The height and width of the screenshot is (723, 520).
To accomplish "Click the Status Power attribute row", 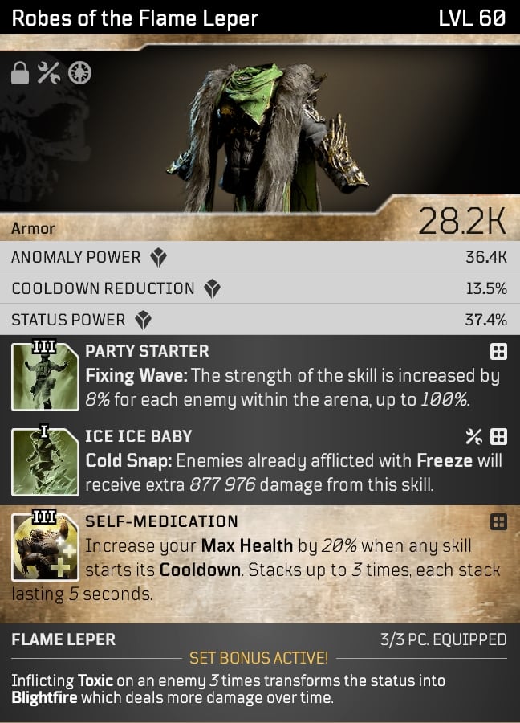I will click(260, 320).
